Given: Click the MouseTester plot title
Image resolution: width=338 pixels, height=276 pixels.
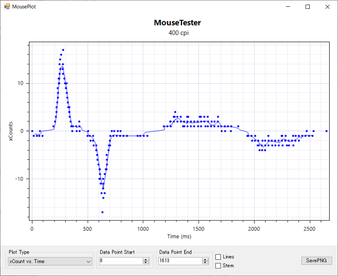Looking at the screenshot, I should click(177, 23).
